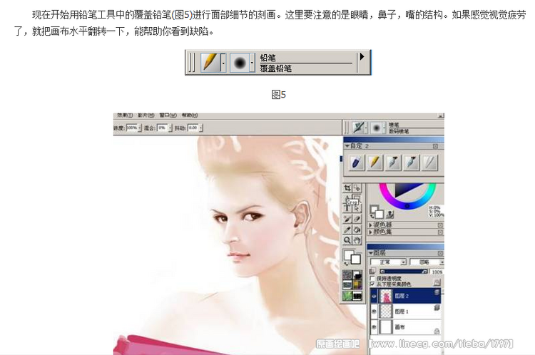Select the 图层 1 layer row
The width and height of the screenshot is (535, 355).
406,312
